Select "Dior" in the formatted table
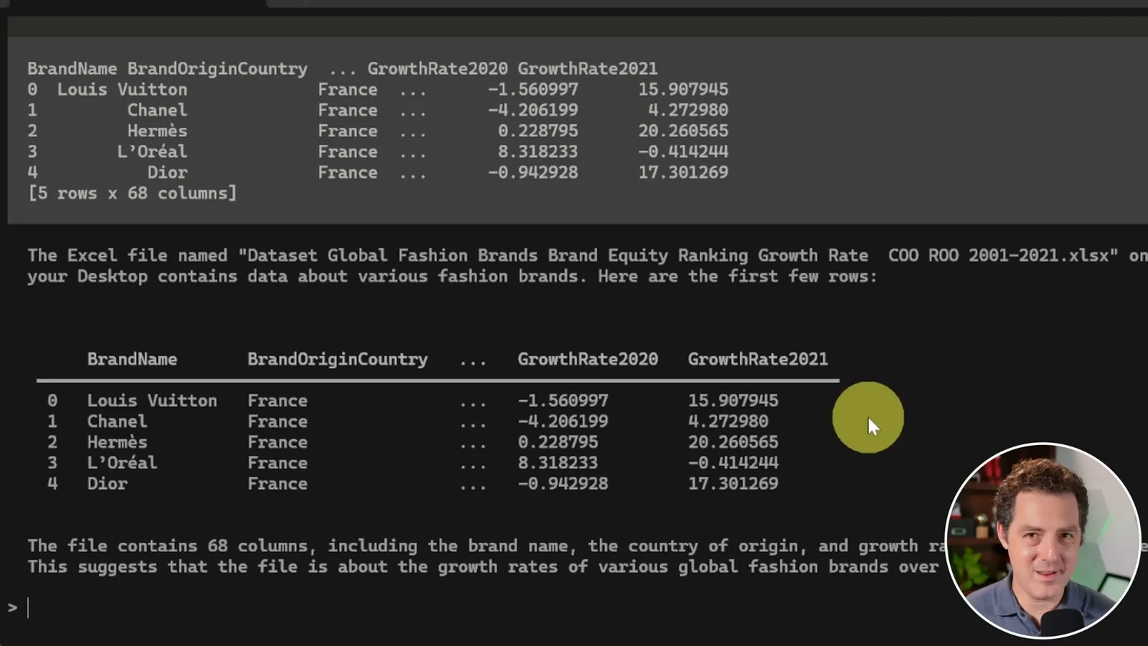Viewport: 1148px width, 646px height. [x=107, y=484]
